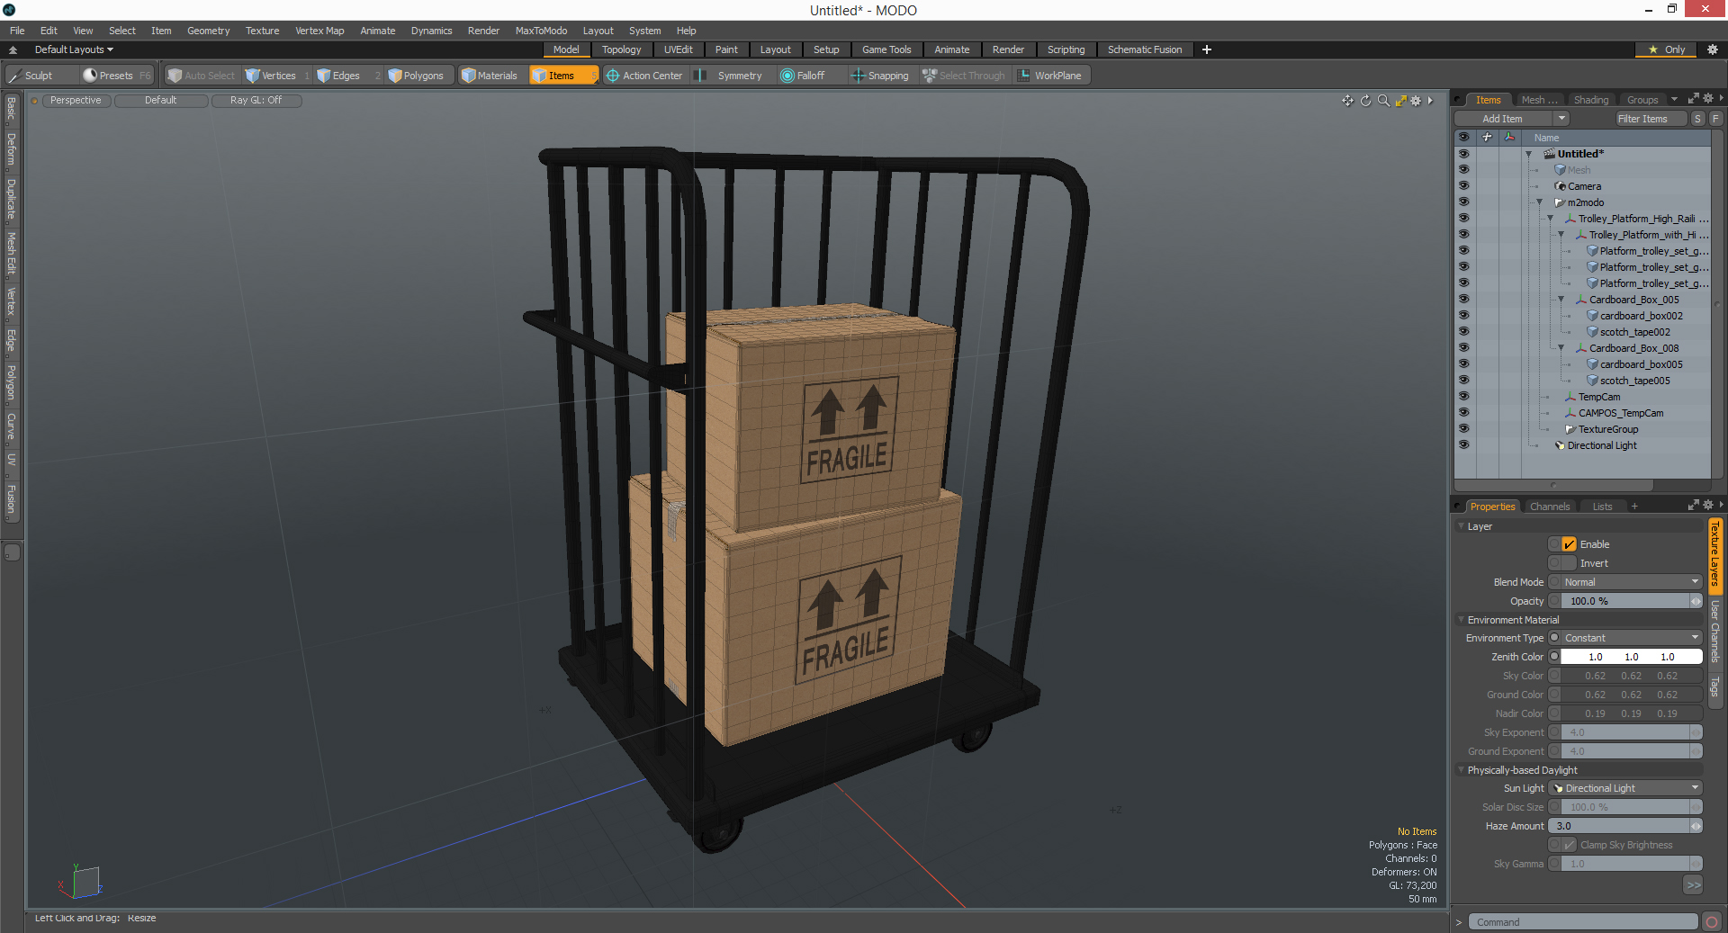Click the Only button in top bar
The height and width of the screenshot is (933, 1728).
(x=1666, y=49)
